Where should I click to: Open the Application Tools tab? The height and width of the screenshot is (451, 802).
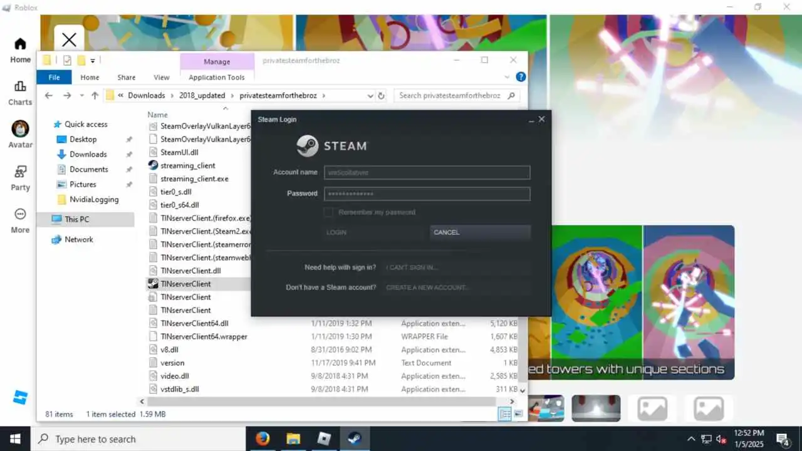pos(217,77)
